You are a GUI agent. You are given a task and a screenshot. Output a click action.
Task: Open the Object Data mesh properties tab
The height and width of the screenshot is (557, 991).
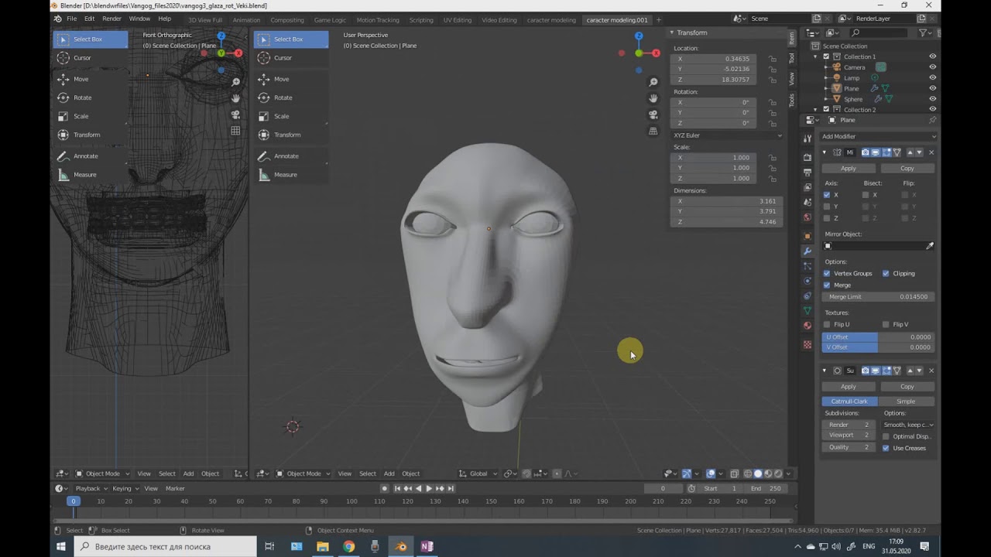click(x=808, y=310)
